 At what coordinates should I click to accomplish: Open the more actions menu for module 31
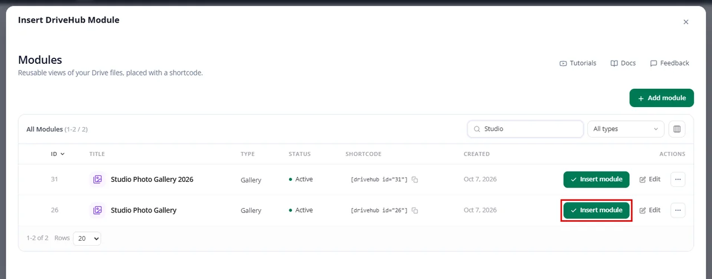point(678,179)
